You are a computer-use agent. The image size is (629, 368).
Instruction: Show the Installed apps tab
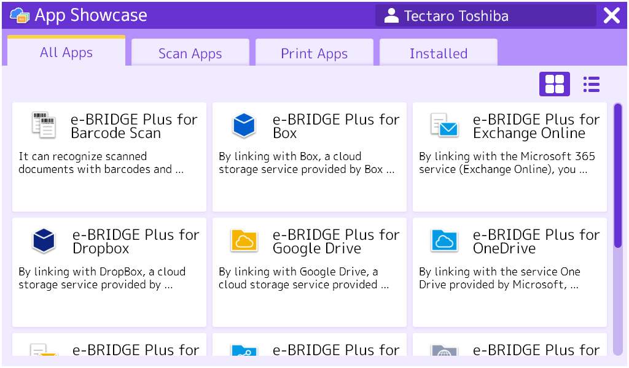439,54
